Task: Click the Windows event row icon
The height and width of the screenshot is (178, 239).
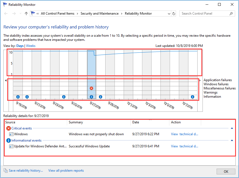Action: coord(11,134)
